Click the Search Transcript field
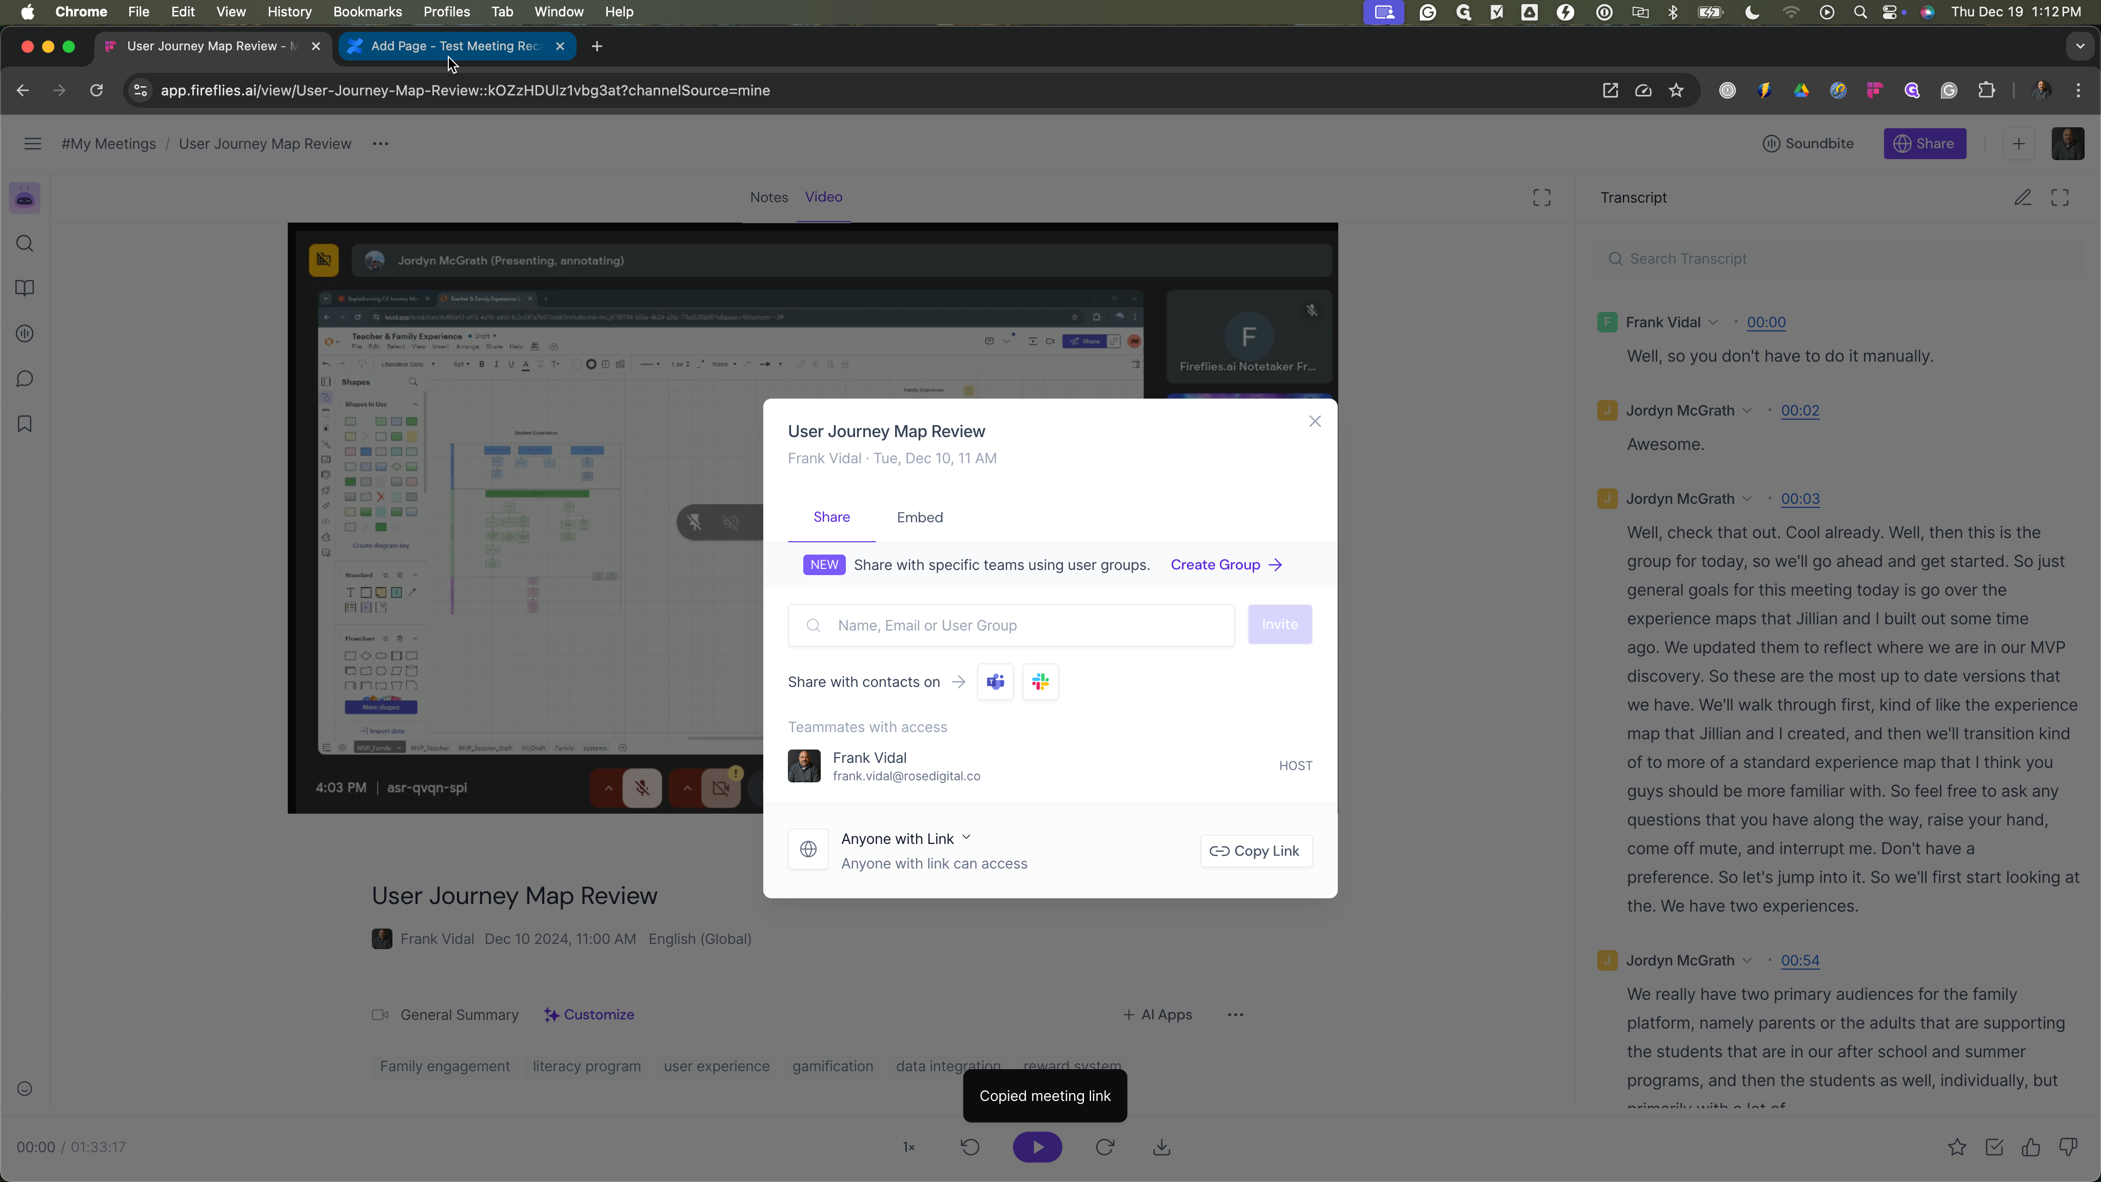The height and width of the screenshot is (1182, 2101). (x=1838, y=259)
